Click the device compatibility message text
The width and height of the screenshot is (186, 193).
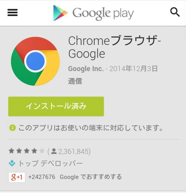(90, 128)
